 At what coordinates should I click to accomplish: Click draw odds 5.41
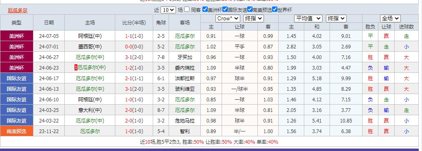(317, 120)
